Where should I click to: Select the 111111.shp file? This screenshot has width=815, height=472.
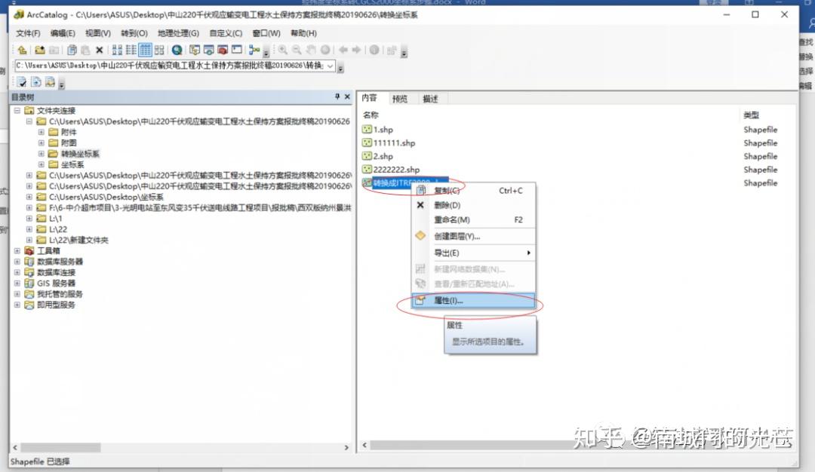coord(394,143)
